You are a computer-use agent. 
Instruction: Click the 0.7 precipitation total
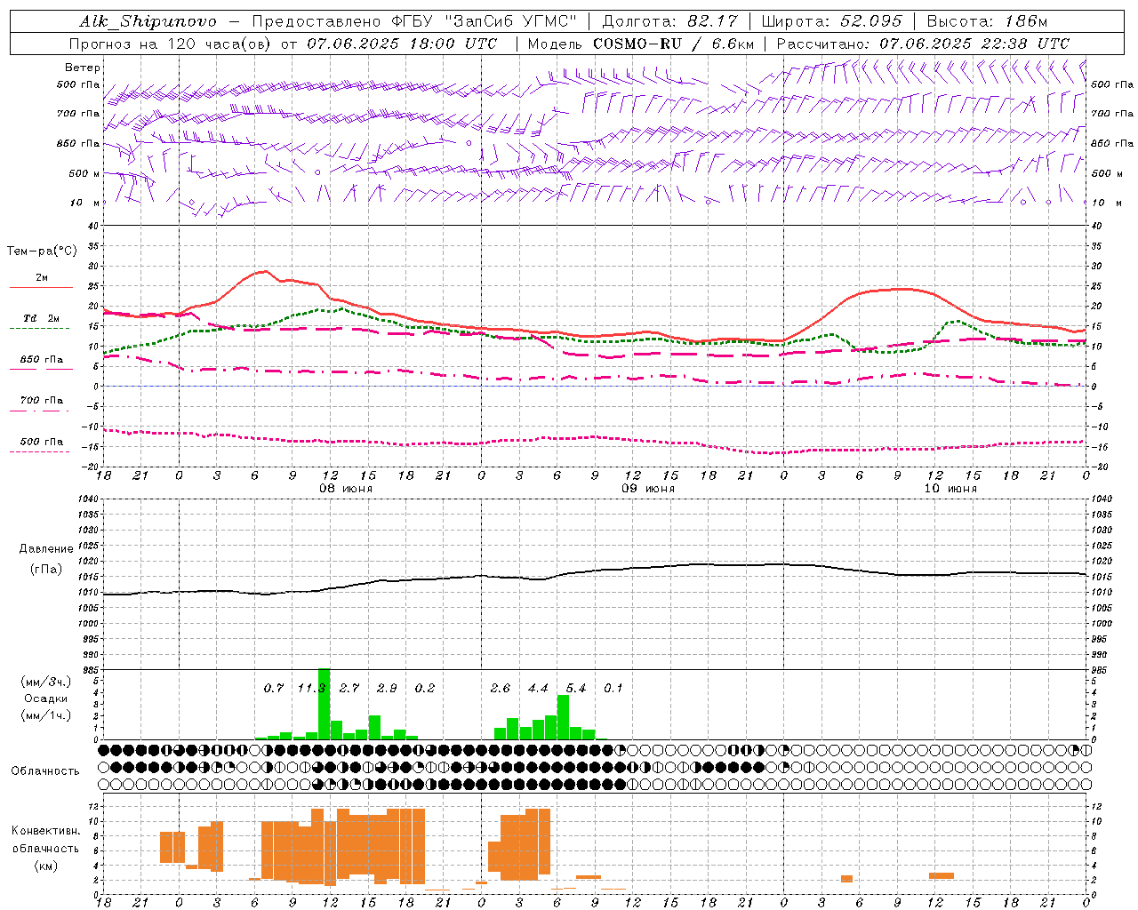point(273,689)
